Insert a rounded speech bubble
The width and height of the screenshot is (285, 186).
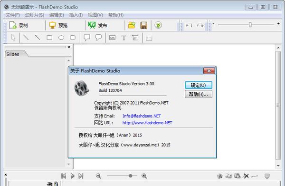(98, 38)
